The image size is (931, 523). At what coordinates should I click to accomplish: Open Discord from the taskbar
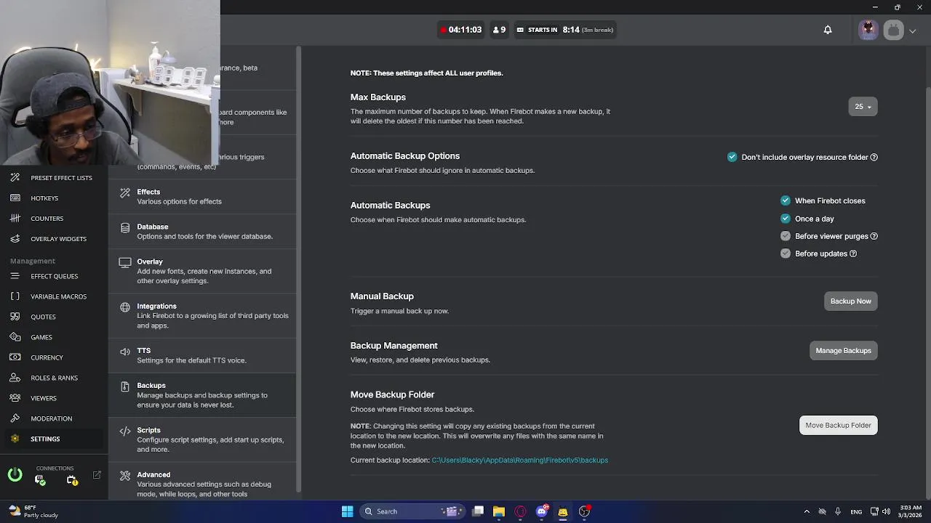pos(541,511)
